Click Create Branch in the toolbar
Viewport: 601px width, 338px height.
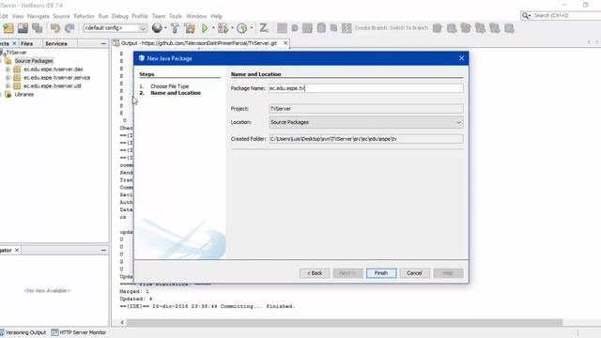(x=371, y=28)
